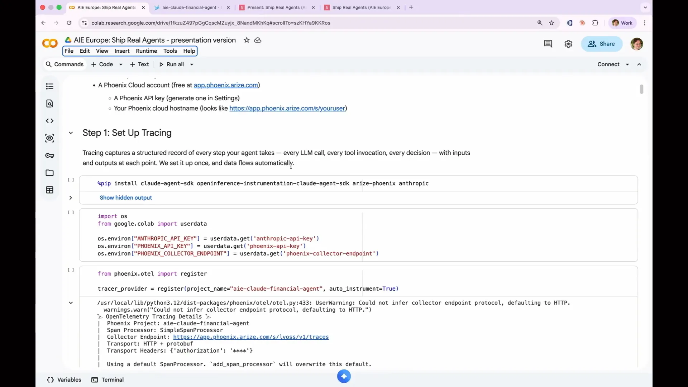688x387 pixels.
Task: Run the phoenix.otel register cell
Action: [71, 270]
